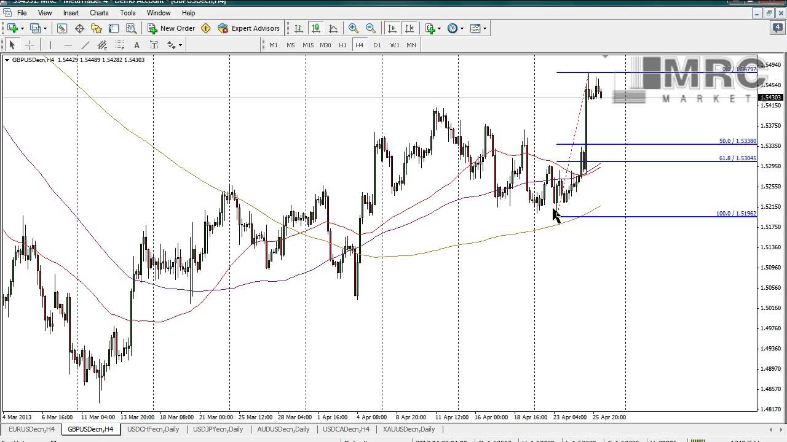Open the View menu
787x442 pixels.
[x=45, y=12]
